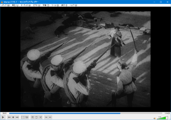Screen dimensions: 171x120
Task: Click the video playback area
Action: pos(85,59)
